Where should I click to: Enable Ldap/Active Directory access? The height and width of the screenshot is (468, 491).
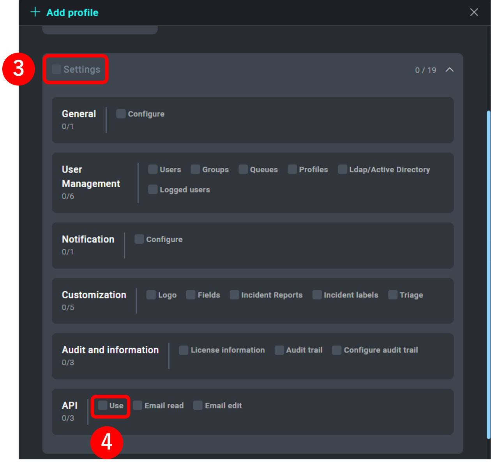click(x=342, y=169)
